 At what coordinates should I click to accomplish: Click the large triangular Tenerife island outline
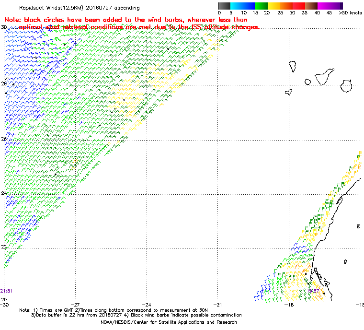(x=324, y=77)
